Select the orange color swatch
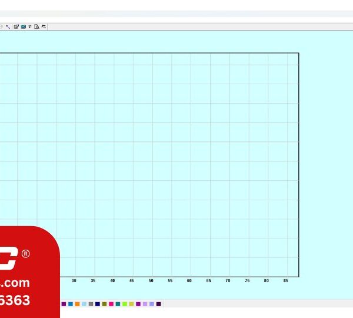This screenshot has width=353, height=318. click(77, 304)
